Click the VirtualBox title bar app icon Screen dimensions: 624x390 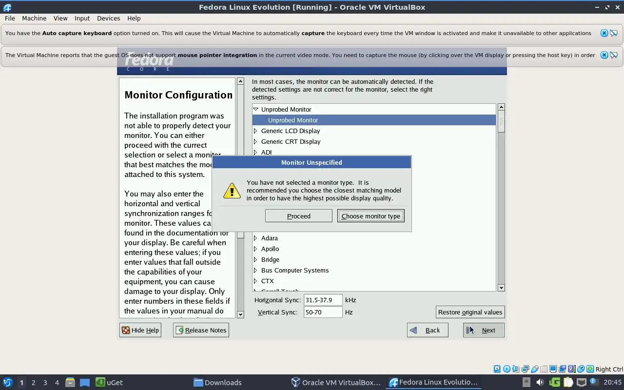tap(7, 7)
